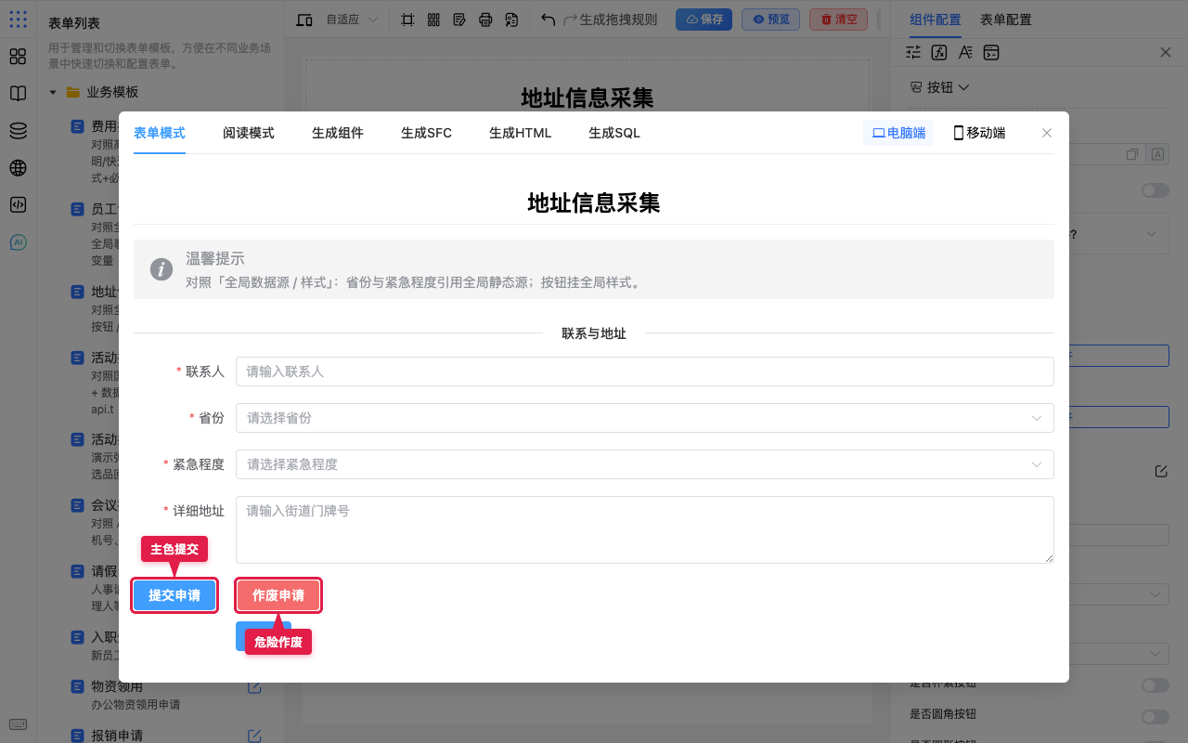Image resolution: width=1188 pixels, height=743 pixels.
Task: Click the 提交申请 button
Action: coord(174,595)
